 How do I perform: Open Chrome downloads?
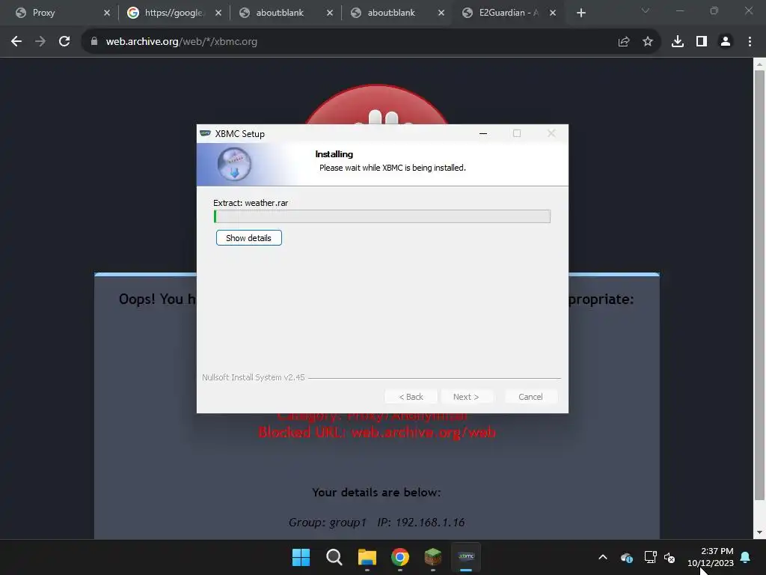click(678, 42)
